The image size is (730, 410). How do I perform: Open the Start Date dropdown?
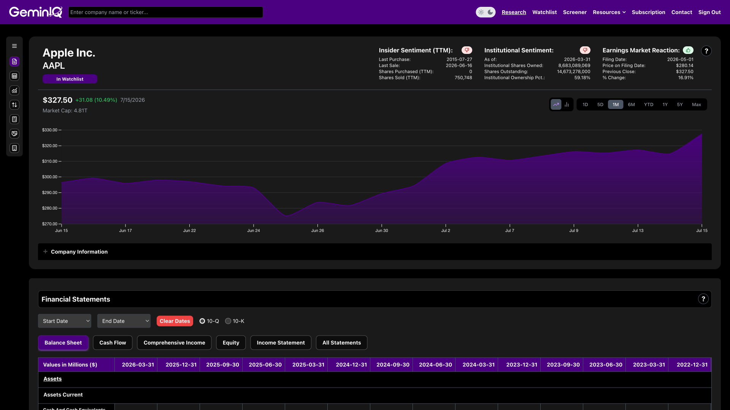point(65,321)
